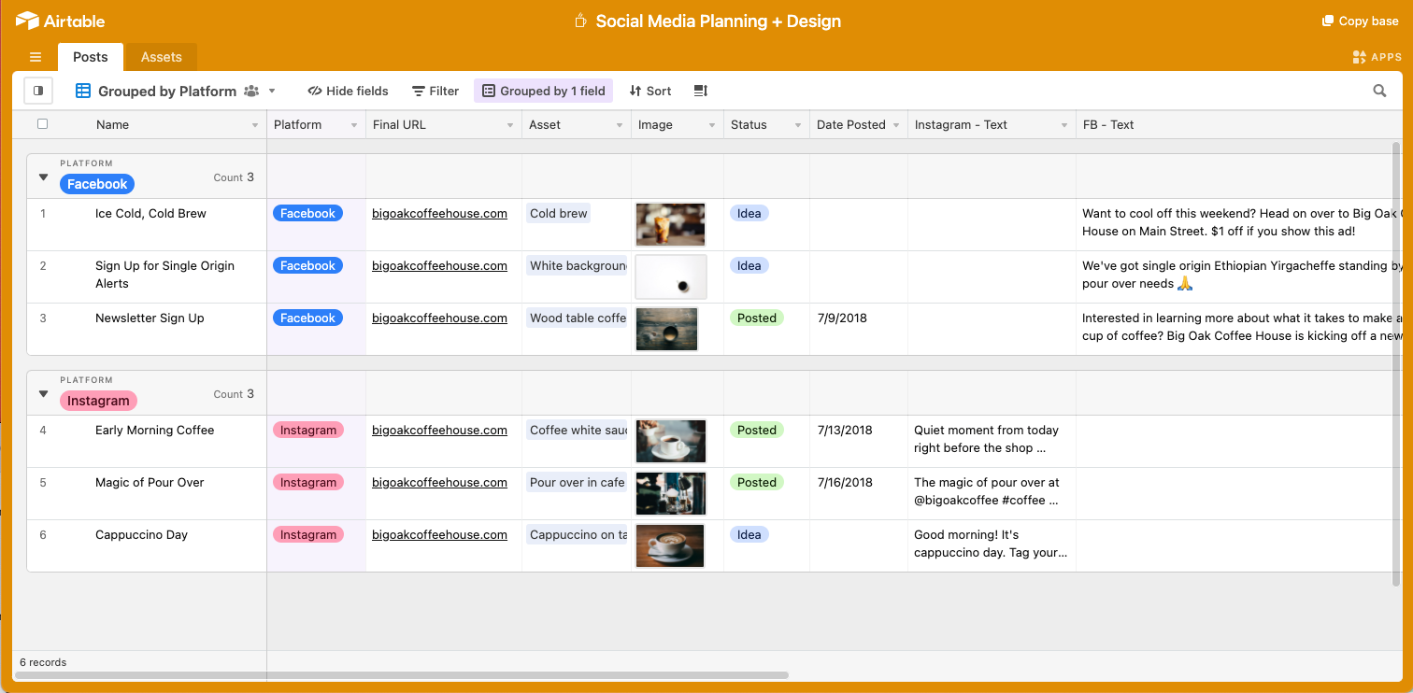Open the Cold brew image thumbnail
Viewport: 1413px width, 693px height.
671,224
